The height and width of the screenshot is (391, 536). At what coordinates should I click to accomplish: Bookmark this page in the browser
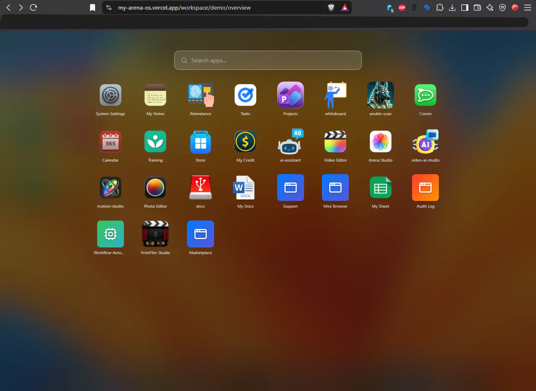[x=93, y=8]
